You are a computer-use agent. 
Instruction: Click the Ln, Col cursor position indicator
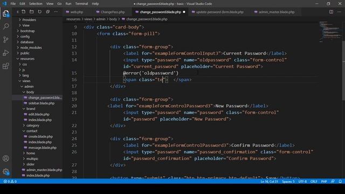(270, 182)
